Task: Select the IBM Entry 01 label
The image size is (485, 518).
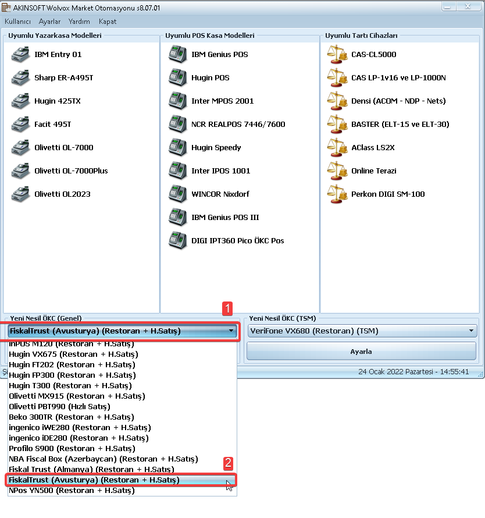Action: pos(58,55)
